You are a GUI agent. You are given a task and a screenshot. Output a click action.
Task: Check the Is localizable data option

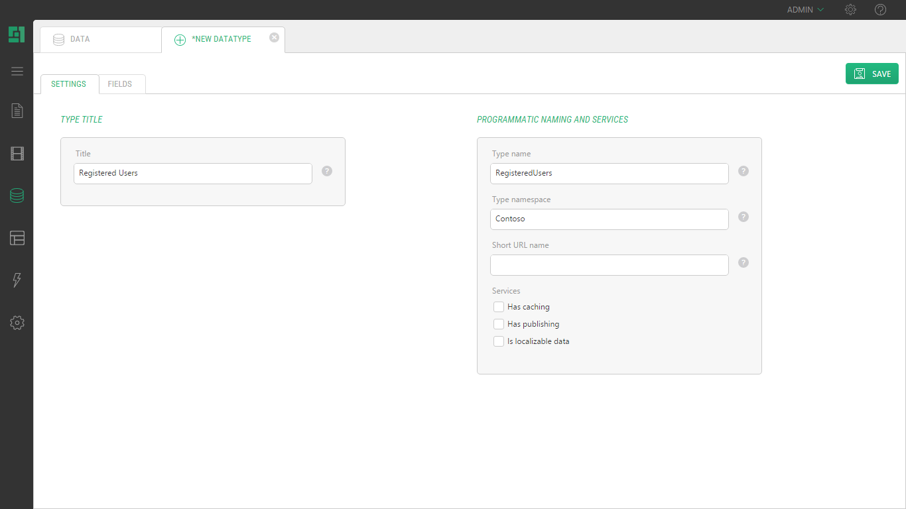(499, 341)
